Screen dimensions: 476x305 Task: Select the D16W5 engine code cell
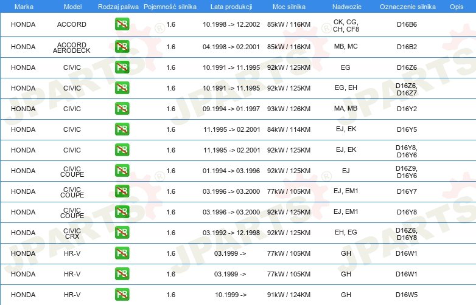[407, 295]
